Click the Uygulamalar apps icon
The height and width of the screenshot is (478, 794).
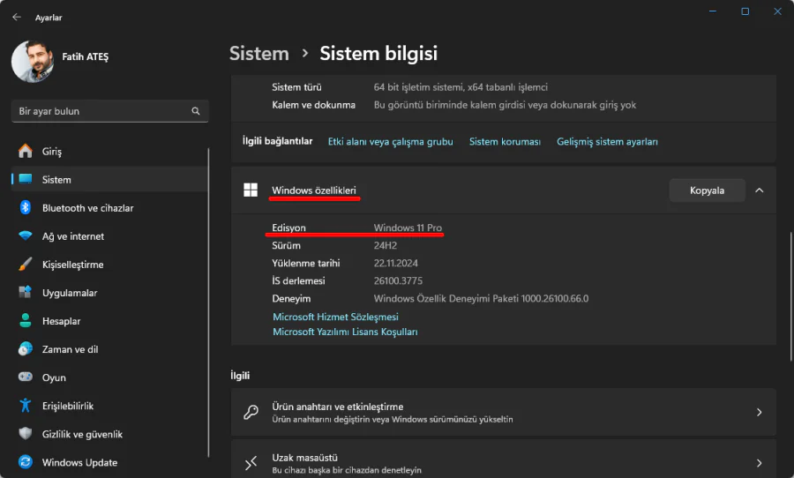[x=26, y=292]
